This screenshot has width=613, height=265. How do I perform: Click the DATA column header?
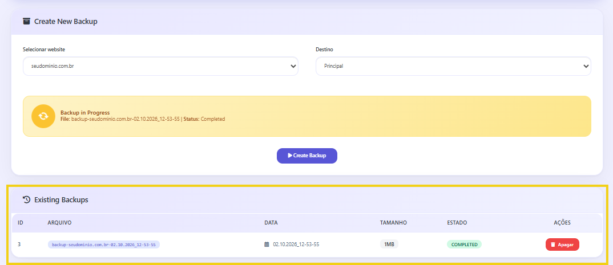point(271,223)
